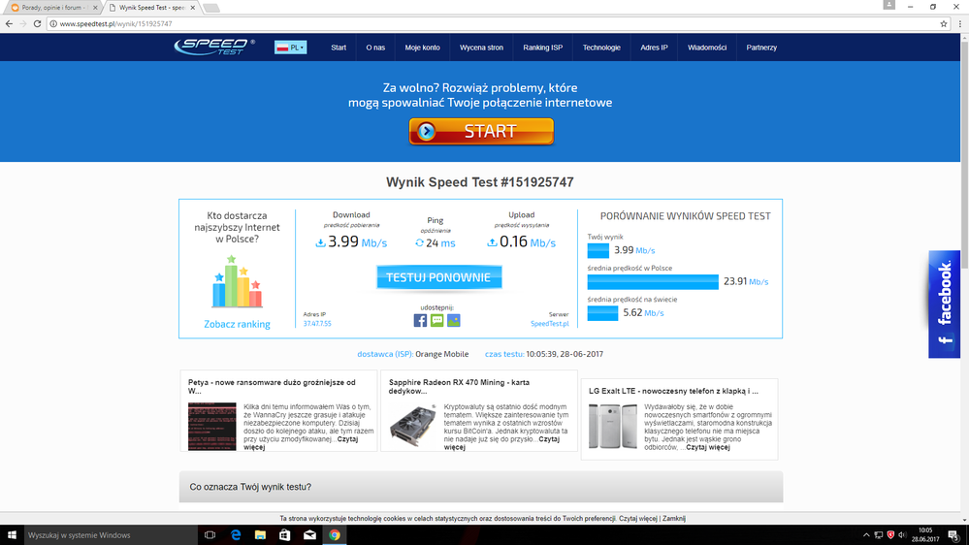Click Zamknij to dismiss cookie notice
The image size is (969, 545).
(673, 519)
